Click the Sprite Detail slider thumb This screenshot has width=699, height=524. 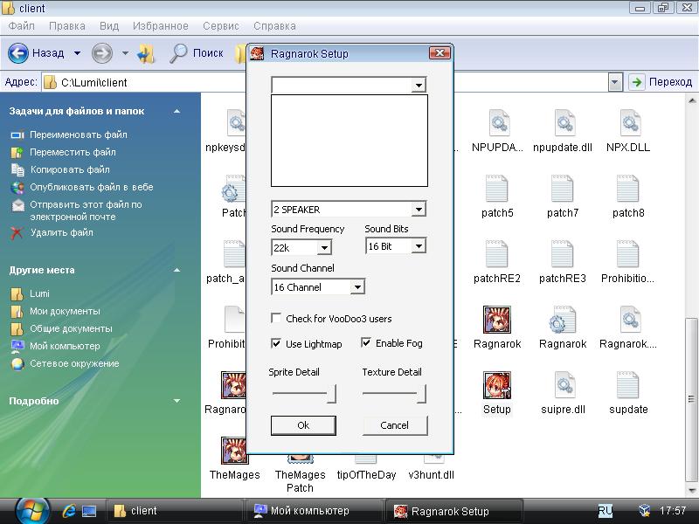click(x=331, y=394)
